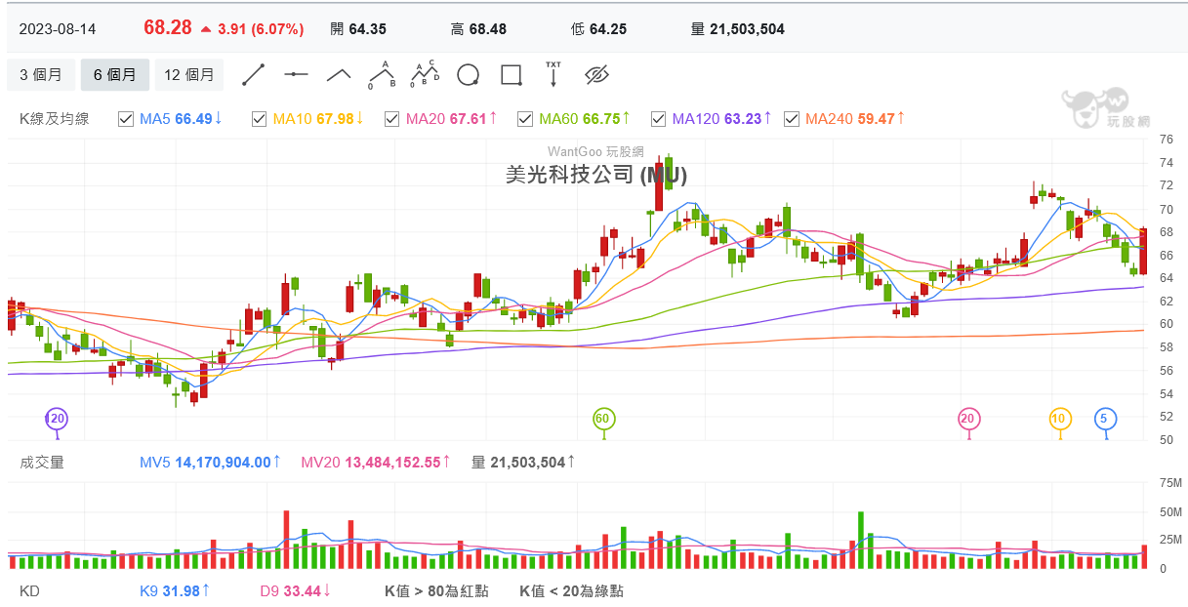The height and width of the screenshot is (607, 1188).
Task: Switch chart range to 3 個月
Action: pos(41,74)
